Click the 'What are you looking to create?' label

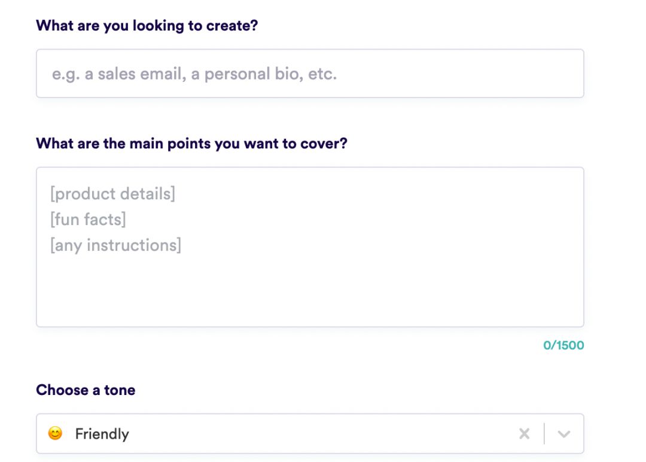click(147, 26)
